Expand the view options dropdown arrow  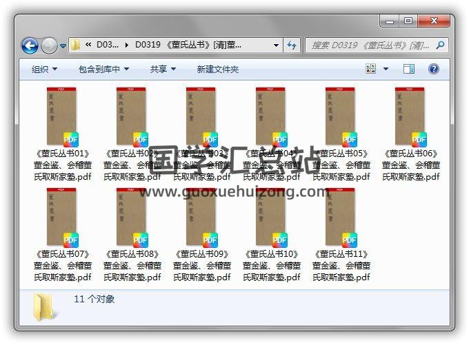coord(386,69)
